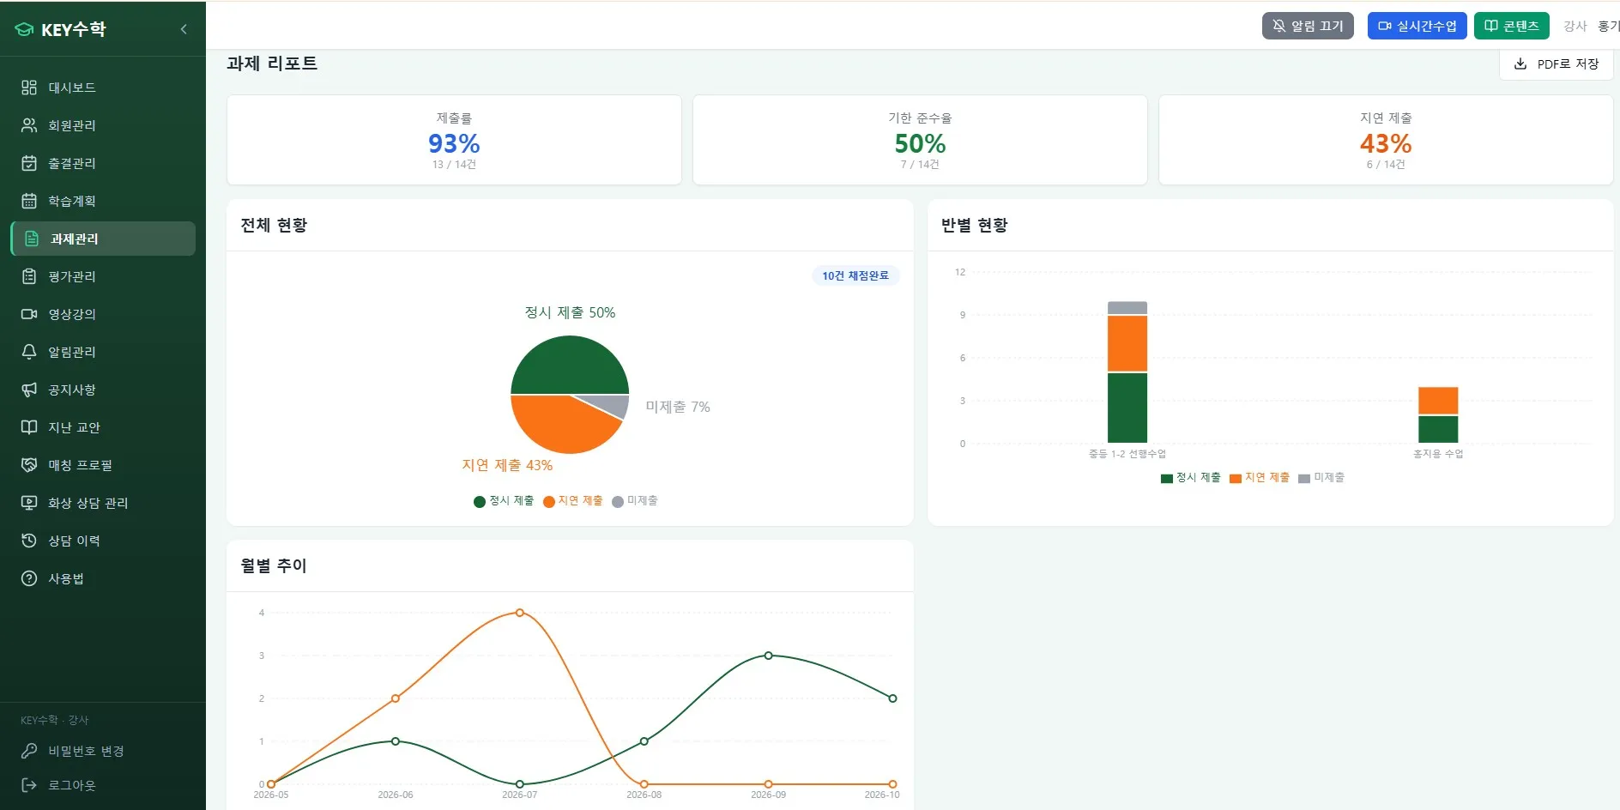Open the 대시보드 menu item
Image resolution: width=1620 pixels, height=810 pixels.
click(x=103, y=88)
